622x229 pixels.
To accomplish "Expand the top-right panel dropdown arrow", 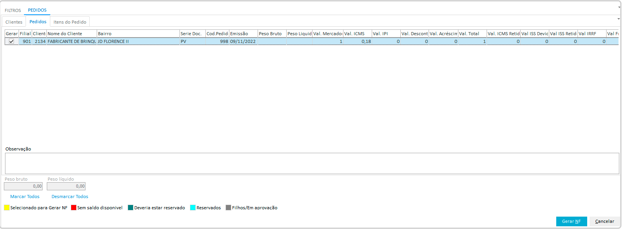I will point(619,7).
